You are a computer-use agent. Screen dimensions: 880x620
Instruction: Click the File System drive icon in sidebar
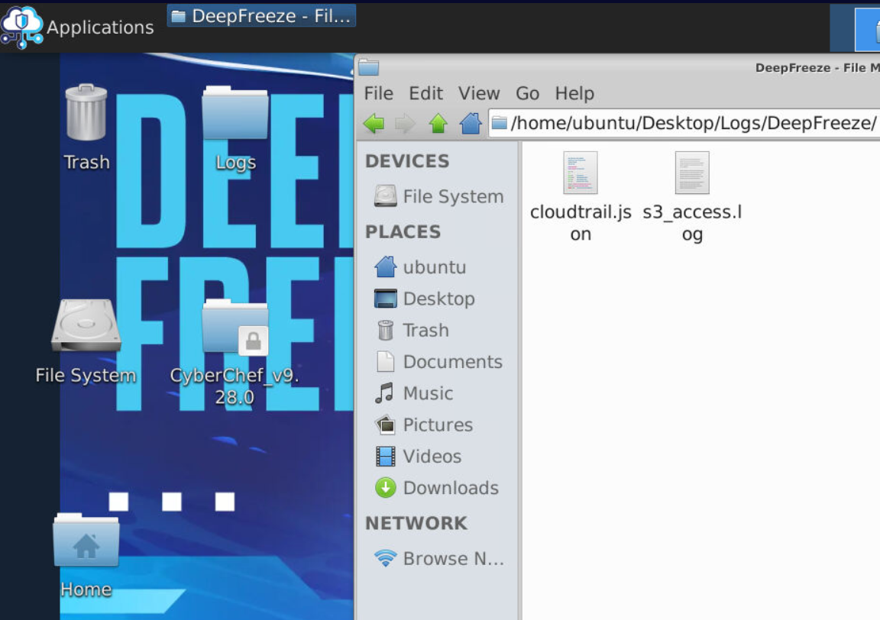tap(386, 196)
